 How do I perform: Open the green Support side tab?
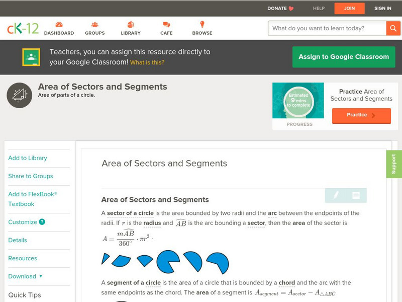(x=394, y=164)
